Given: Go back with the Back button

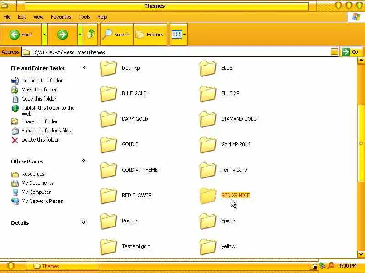Looking at the screenshot, I should 21,35.
